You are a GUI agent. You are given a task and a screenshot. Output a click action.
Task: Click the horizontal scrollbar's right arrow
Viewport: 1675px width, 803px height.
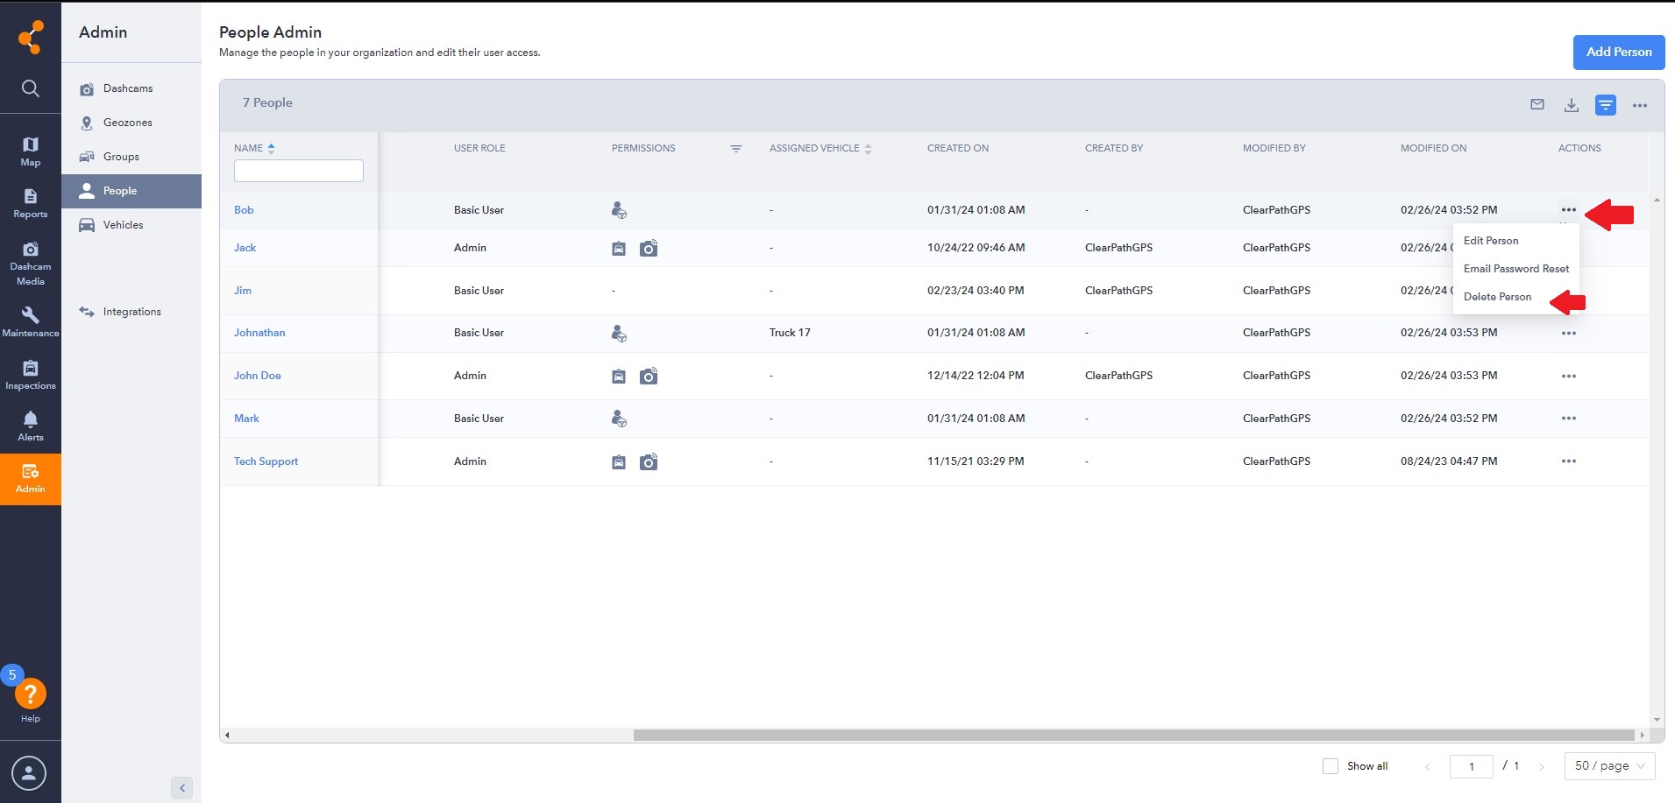coord(1642,736)
